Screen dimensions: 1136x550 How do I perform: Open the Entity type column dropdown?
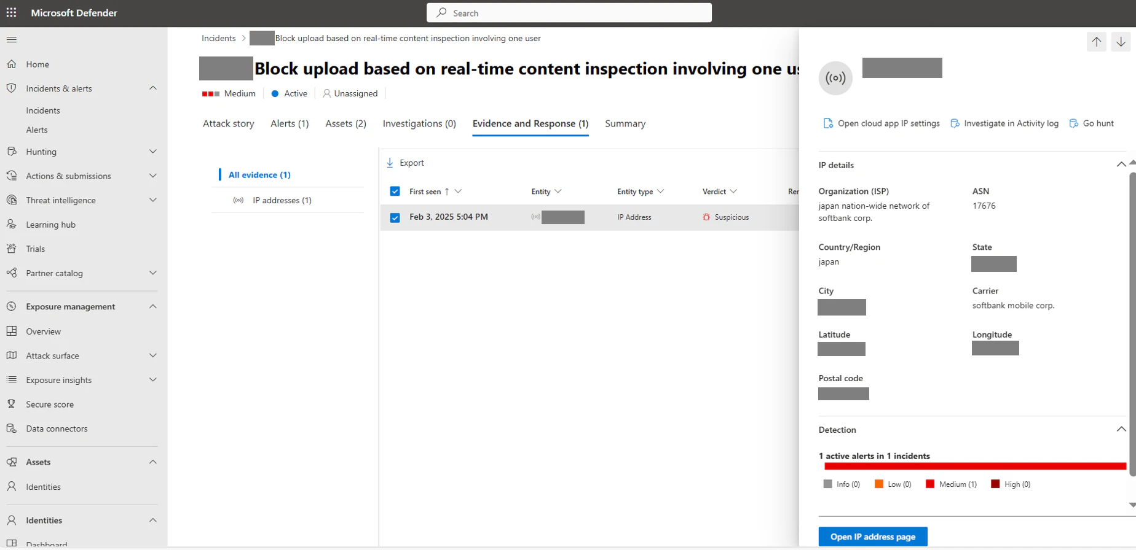tap(660, 192)
